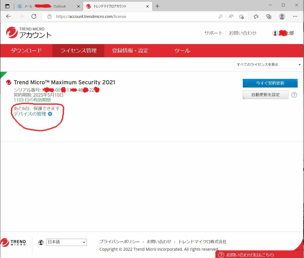Click the footer Trend Micro logo
Screen dimensions: 304x258
point(13,243)
